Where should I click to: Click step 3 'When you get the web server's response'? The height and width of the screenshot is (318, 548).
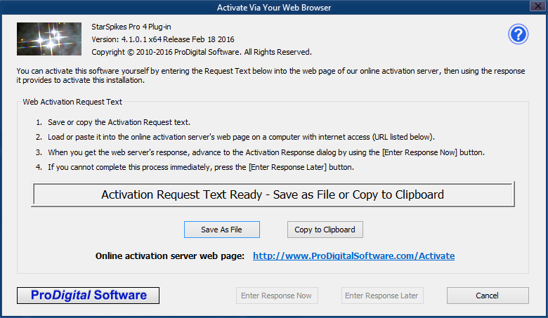point(260,152)
